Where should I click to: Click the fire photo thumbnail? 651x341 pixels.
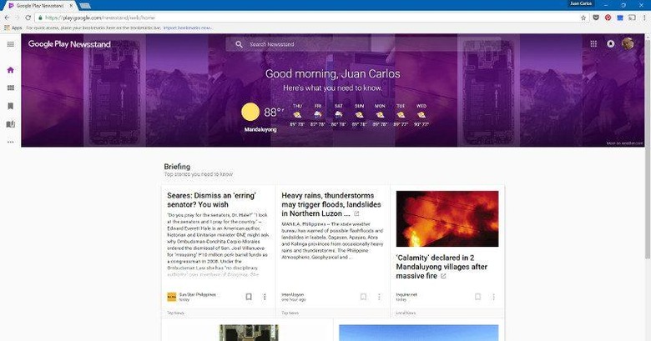[x=447, y=218]
